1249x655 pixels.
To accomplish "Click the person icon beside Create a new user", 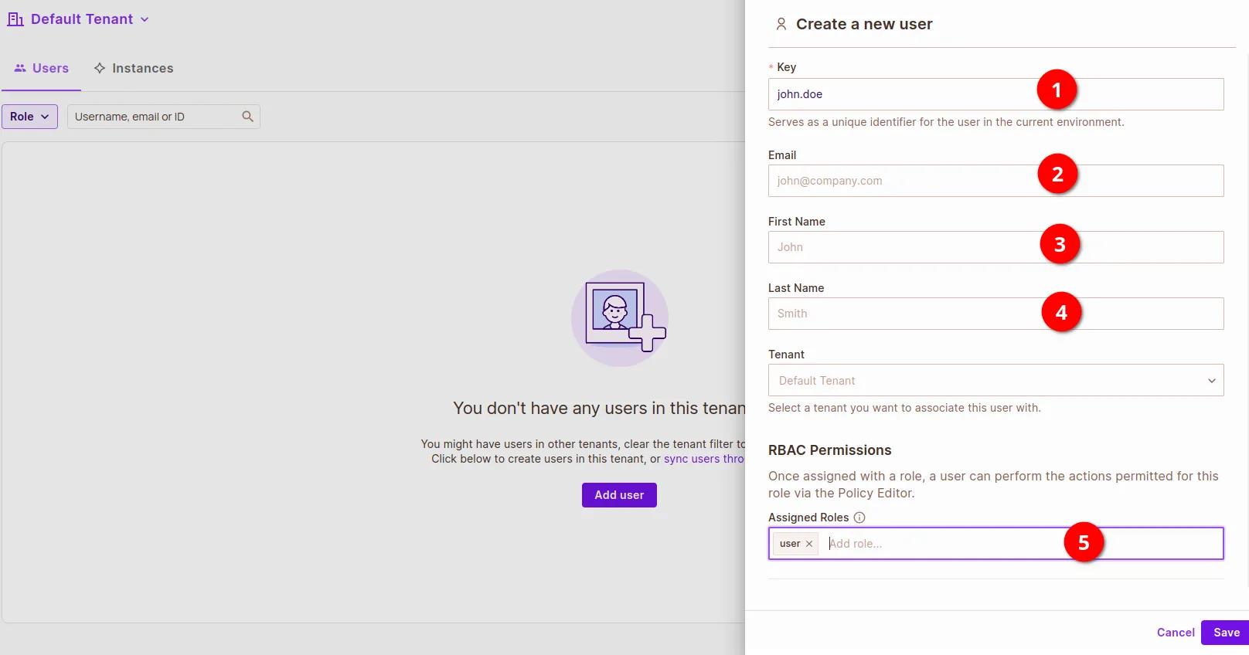I will click(781, 25).
